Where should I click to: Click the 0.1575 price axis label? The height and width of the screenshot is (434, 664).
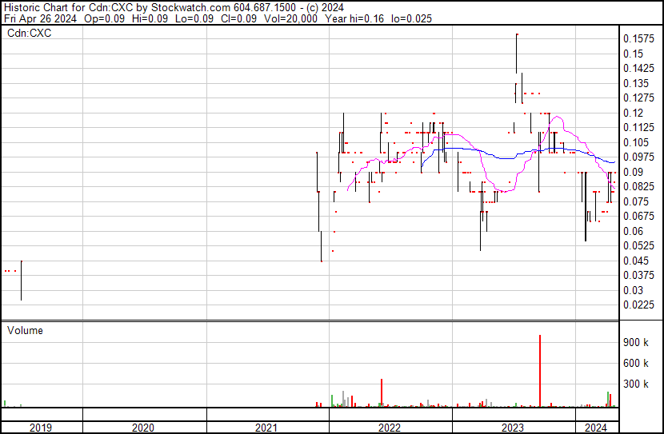click(638, 39)
